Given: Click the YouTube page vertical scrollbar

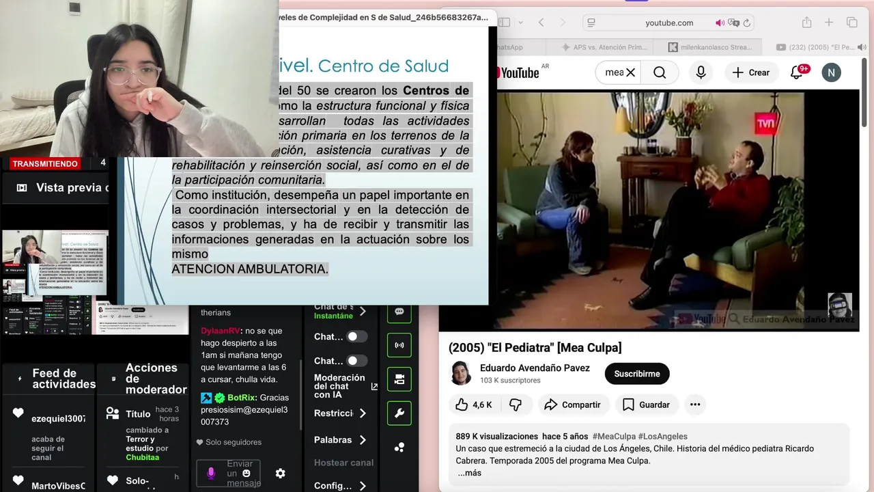Looking at the screenshot, I should [865, 92].
